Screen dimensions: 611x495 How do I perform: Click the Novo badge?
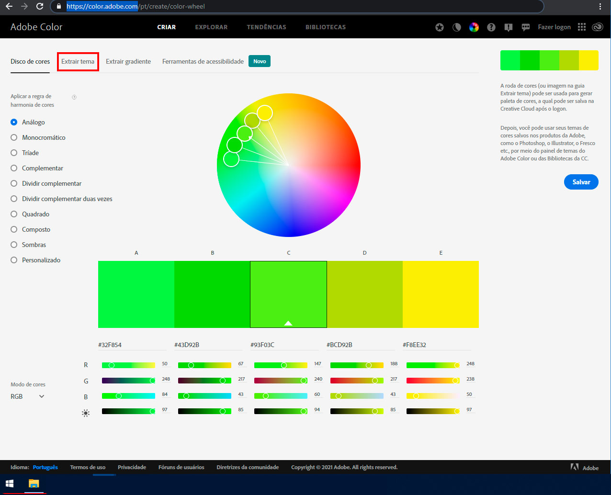pos(260,61)
